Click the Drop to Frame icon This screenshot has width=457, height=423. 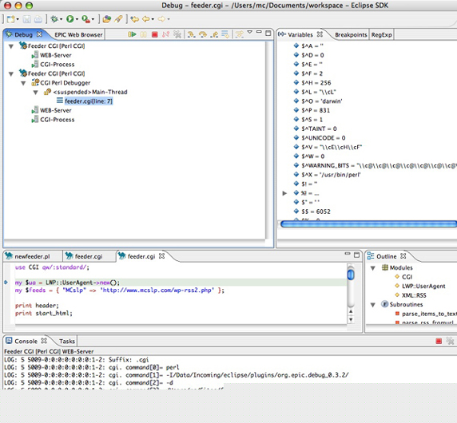[225, 34]
